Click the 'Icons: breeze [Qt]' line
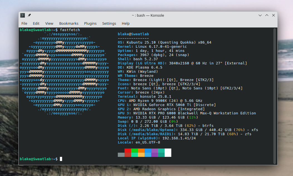 tap(159, 84)
